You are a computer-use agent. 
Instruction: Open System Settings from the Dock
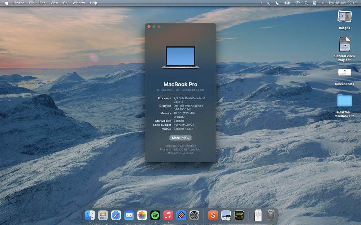[x=194, y=215]
